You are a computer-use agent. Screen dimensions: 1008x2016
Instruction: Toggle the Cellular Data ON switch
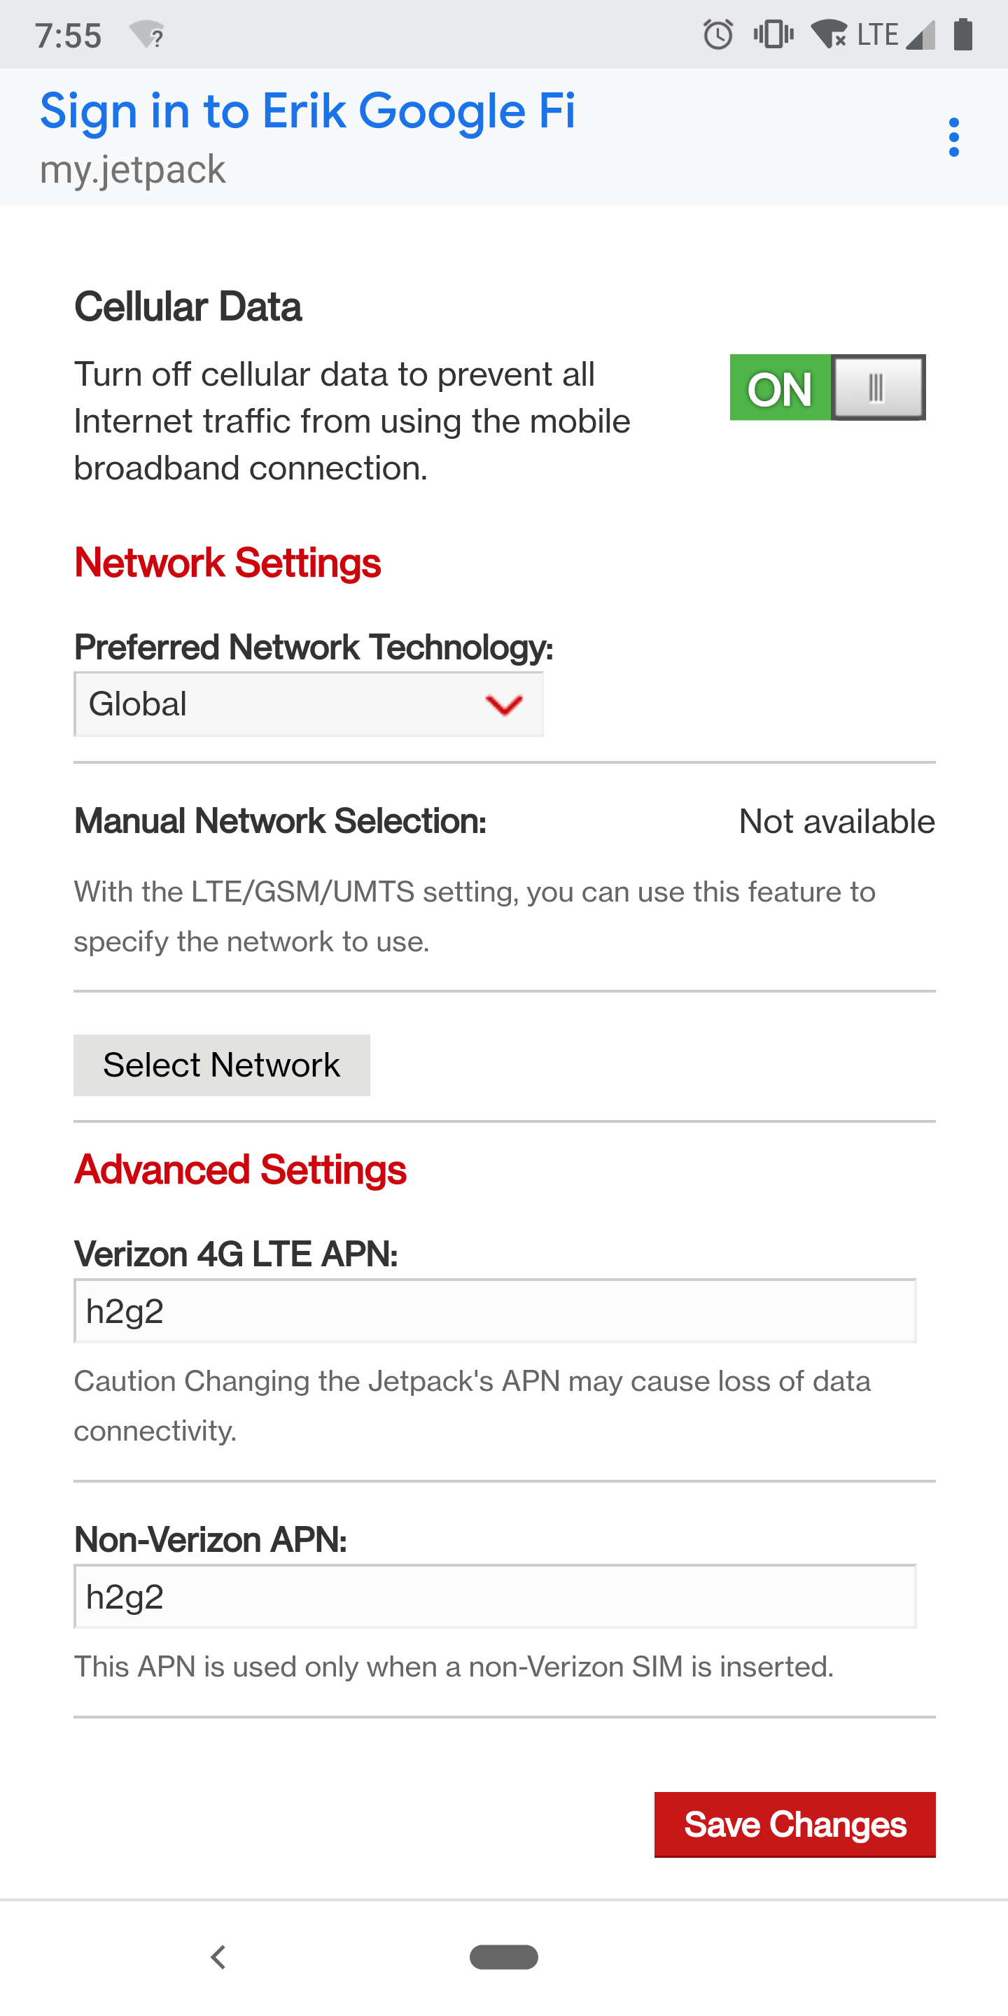click(x=827, y=387)
